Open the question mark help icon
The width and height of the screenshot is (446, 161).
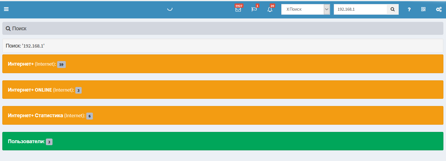[x=409, y=10]
